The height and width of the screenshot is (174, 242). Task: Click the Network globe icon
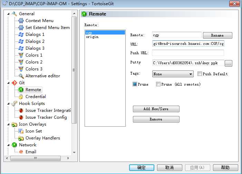click(x=14, y=145)
